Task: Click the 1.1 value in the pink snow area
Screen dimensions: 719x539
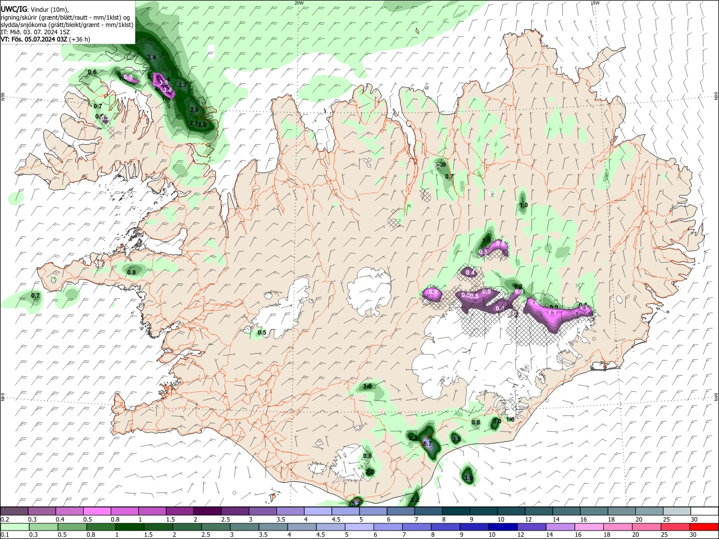Action: (552, 313)
